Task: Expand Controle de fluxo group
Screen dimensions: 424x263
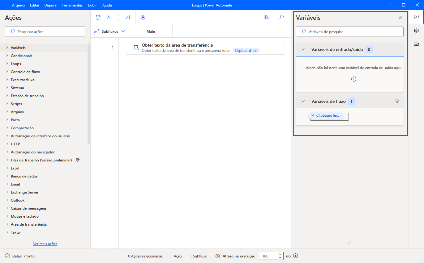Action: 7,72
